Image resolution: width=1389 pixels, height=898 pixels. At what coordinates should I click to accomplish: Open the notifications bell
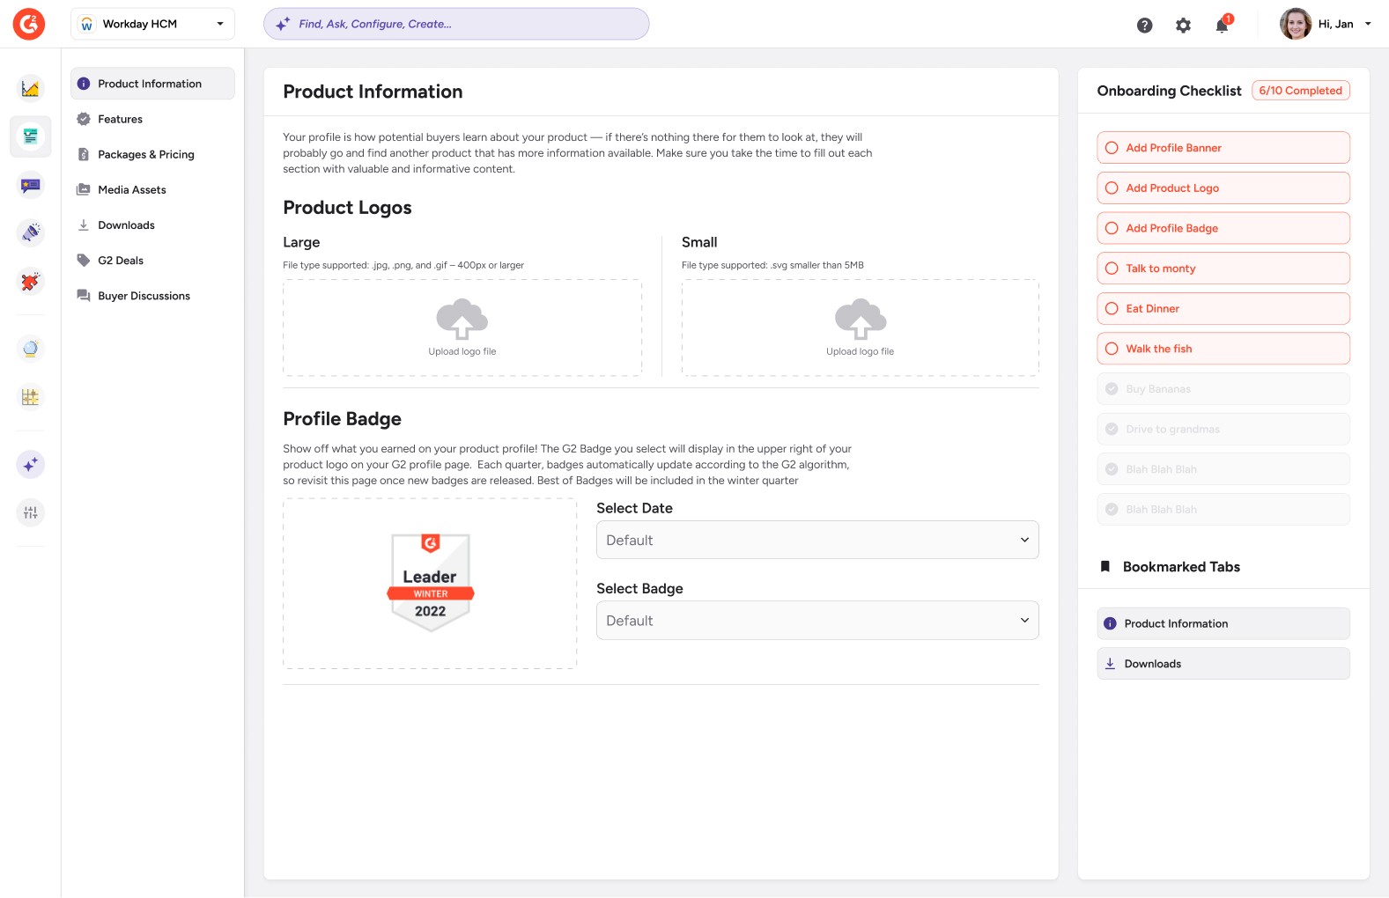click(x=1222, y=26)
